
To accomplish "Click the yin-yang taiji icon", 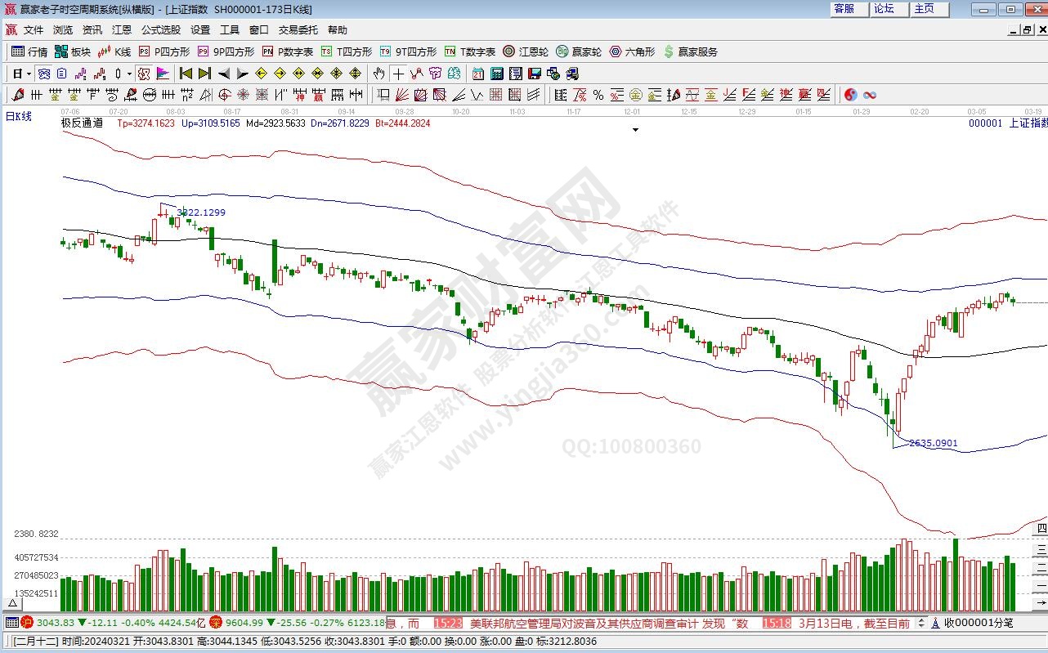I will [x=850, y=96].
